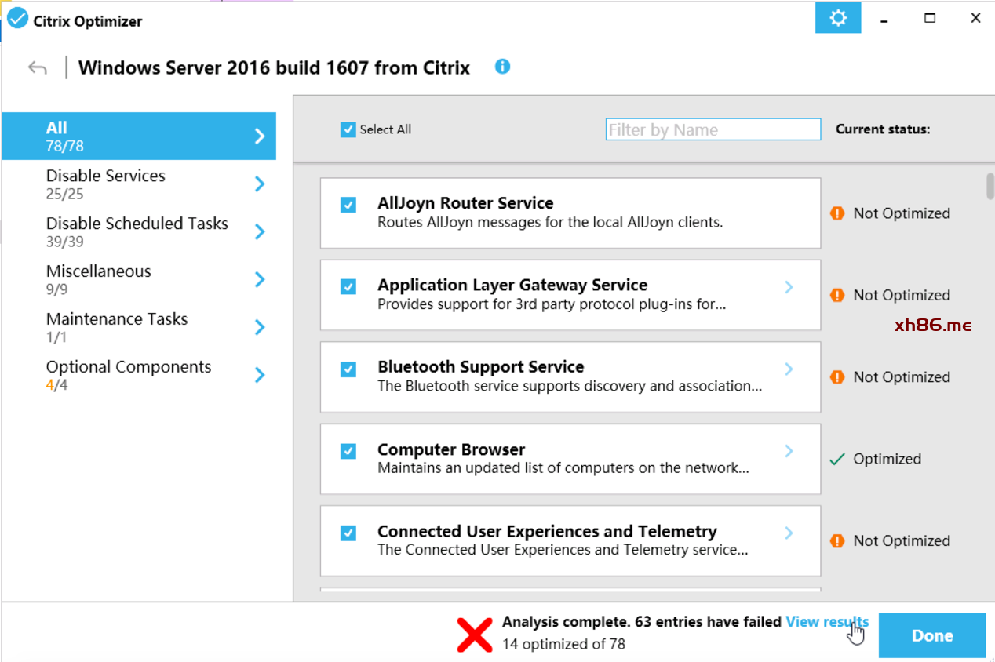
Task: Click Not Optimized status for AllJoyn Router Service
Action: coord(902,213)
